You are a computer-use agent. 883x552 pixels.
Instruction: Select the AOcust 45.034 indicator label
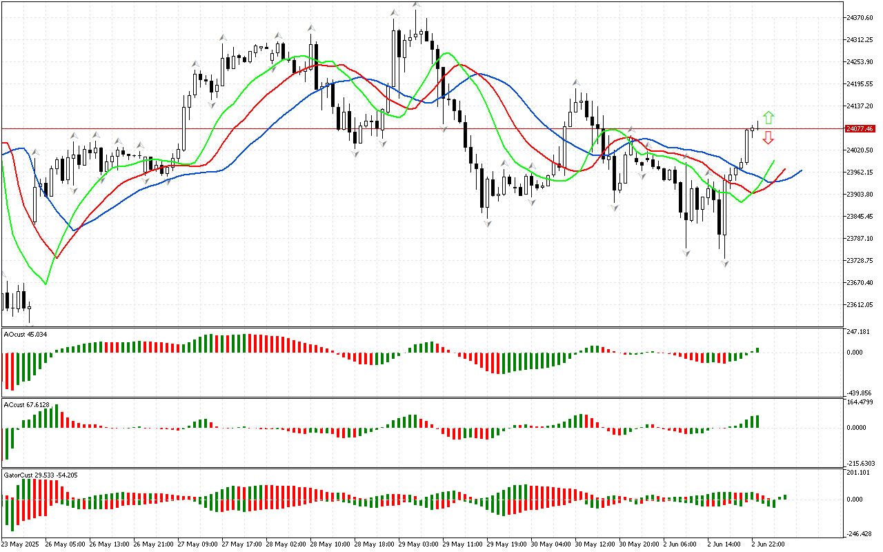tap(26, 335)
